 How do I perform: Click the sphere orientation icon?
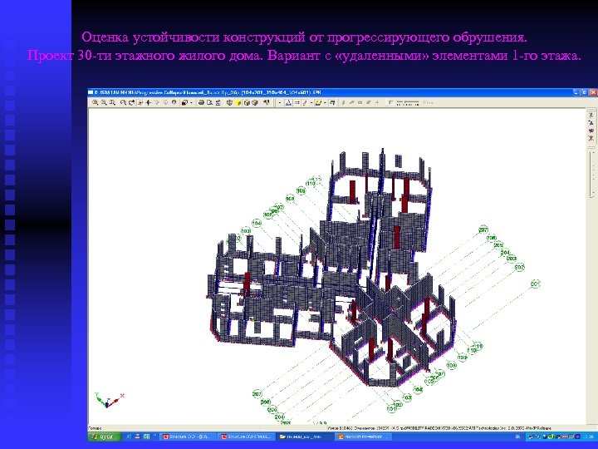(x=174, y=103)
